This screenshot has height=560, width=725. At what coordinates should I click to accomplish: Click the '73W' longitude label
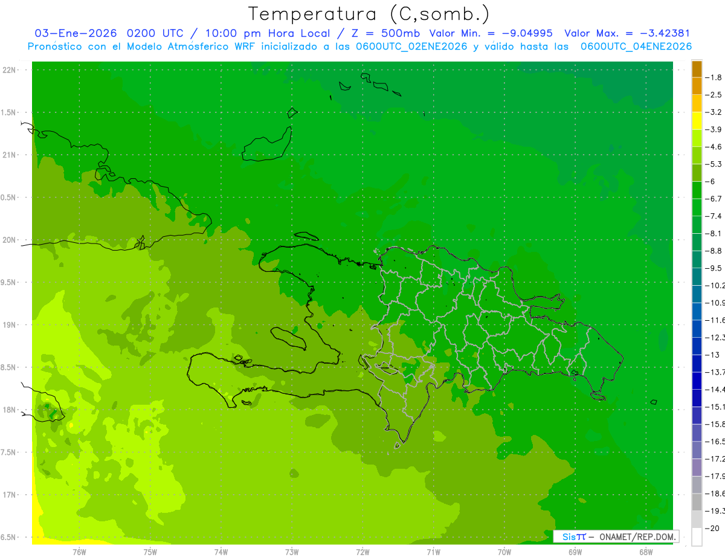click(292, 552)
